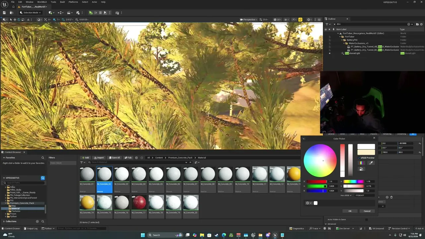This screenshot has width=425, height=239.
Task: Click the reset arrow beside the -49.9999 value
Action: pos(420,143)
